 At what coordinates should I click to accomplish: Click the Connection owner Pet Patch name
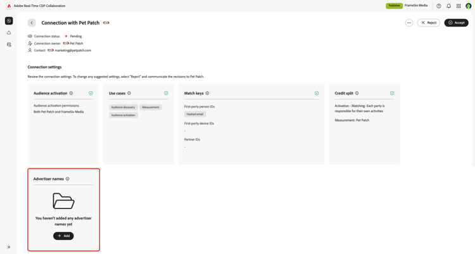[77, 43]
